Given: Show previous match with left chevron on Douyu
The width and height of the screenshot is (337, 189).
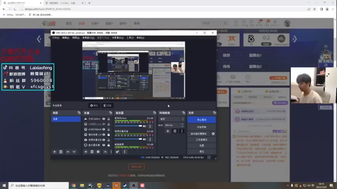Looking at the screenshot, I should pos(39,39).
